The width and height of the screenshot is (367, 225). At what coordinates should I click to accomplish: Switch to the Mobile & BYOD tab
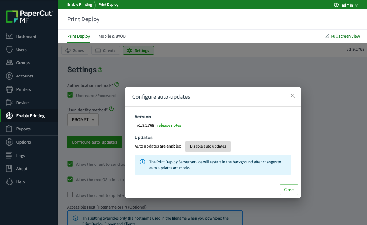[x=112, y=36]
